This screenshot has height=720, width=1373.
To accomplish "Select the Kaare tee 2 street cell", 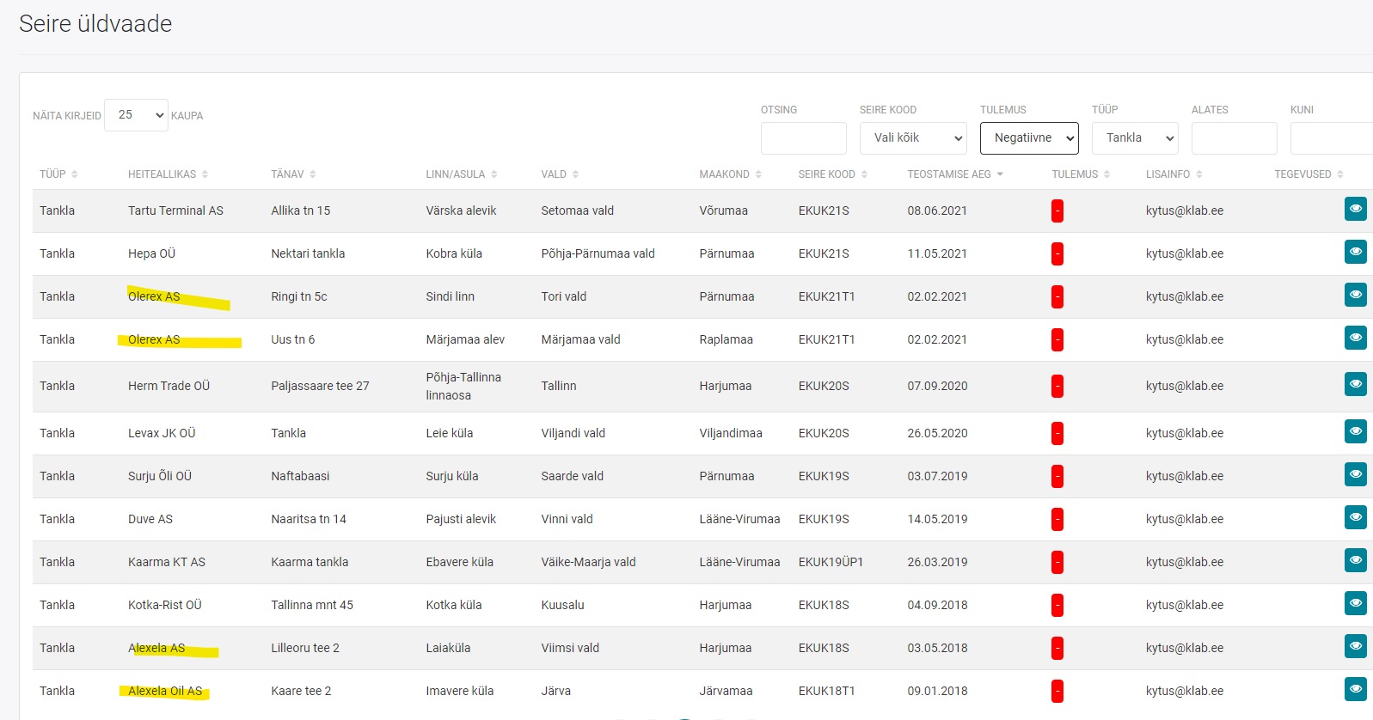I will pyautogui.click(x=301, y=691).
